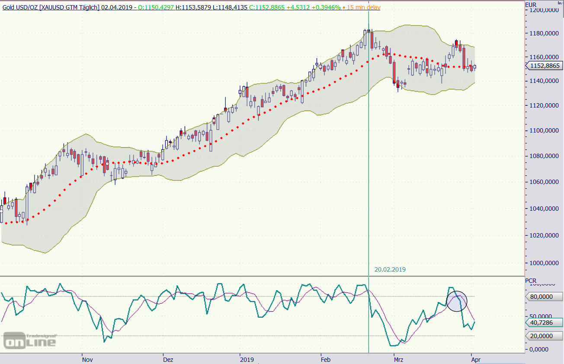Click the small scale icon at top-right corner
The width and height of the screenshot is (564, 364).
559,3
